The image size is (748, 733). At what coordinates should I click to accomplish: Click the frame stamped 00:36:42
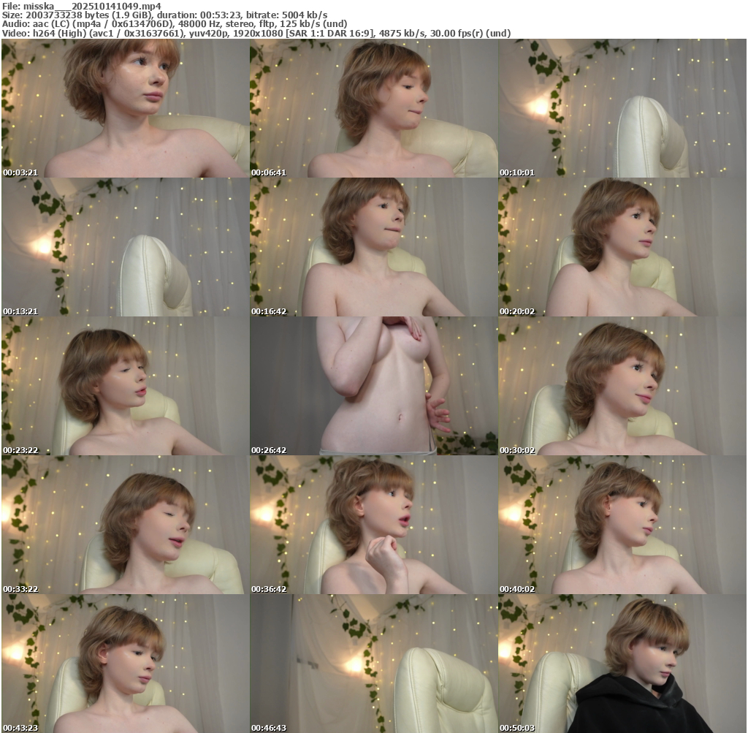pos(373,525)
